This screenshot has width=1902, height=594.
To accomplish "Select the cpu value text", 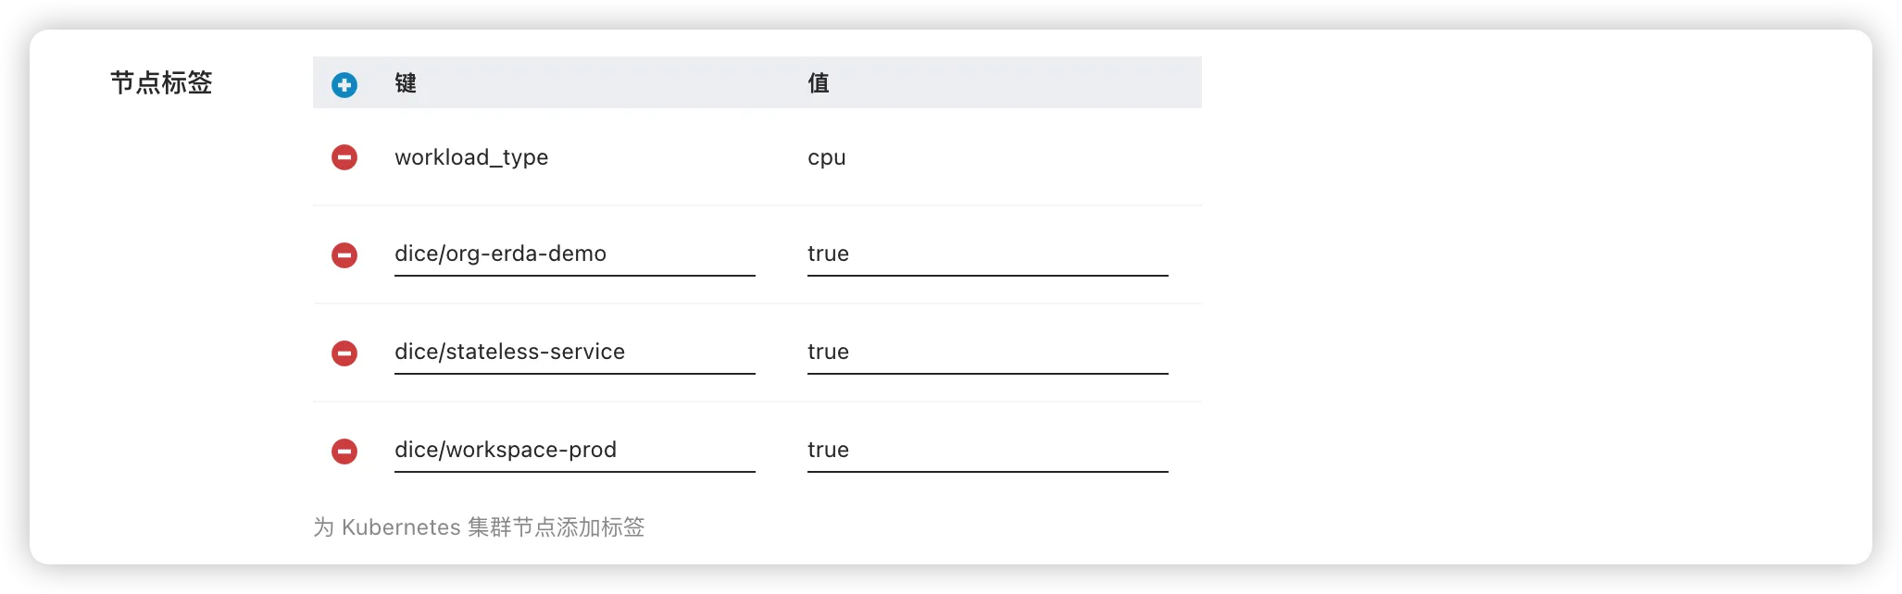I will pos(826,157).
